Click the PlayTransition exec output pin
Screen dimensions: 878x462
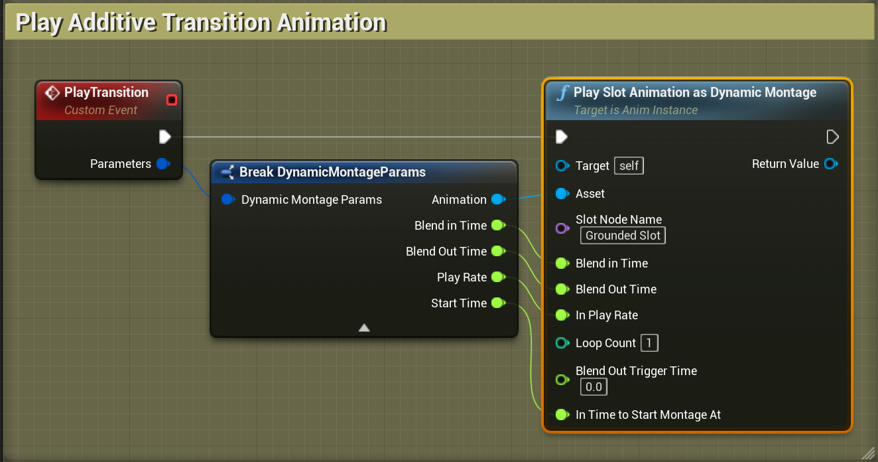click(165, 137)
